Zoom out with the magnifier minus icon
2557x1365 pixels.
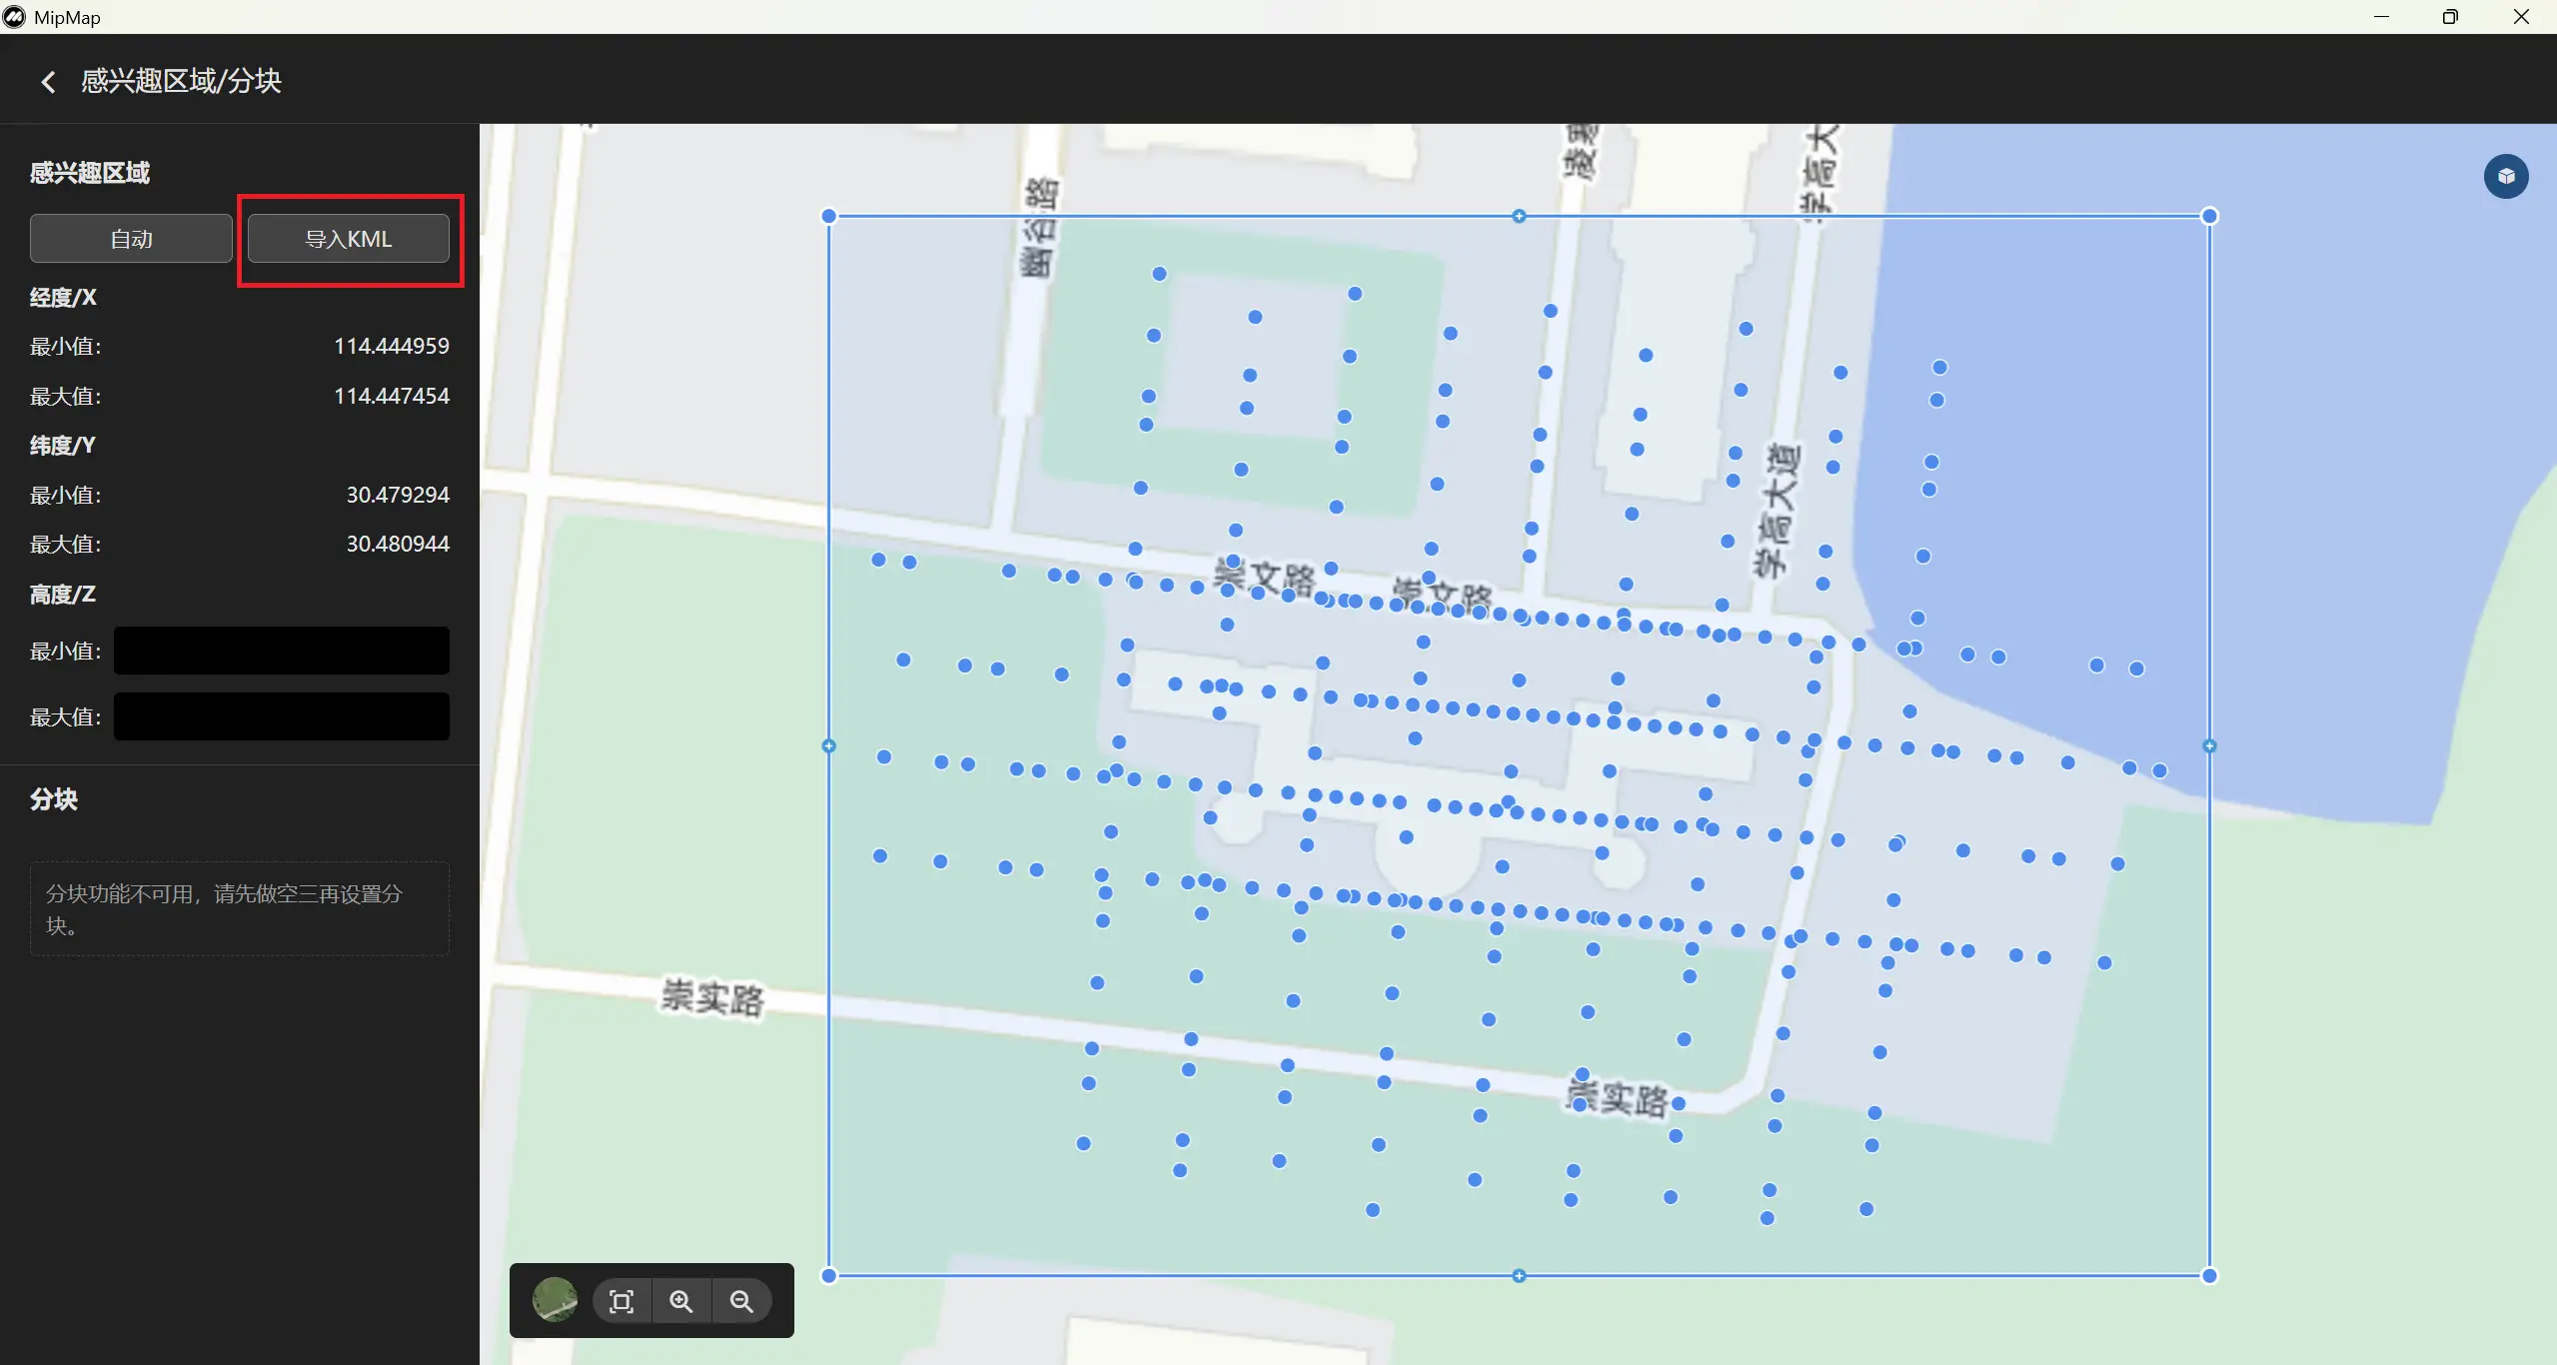[x=741, y=1301]
